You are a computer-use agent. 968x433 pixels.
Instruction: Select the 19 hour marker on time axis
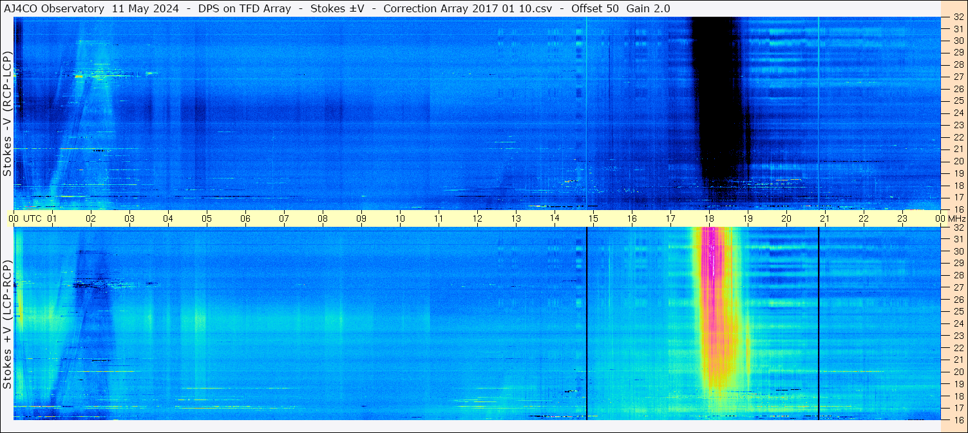(748, 219)
